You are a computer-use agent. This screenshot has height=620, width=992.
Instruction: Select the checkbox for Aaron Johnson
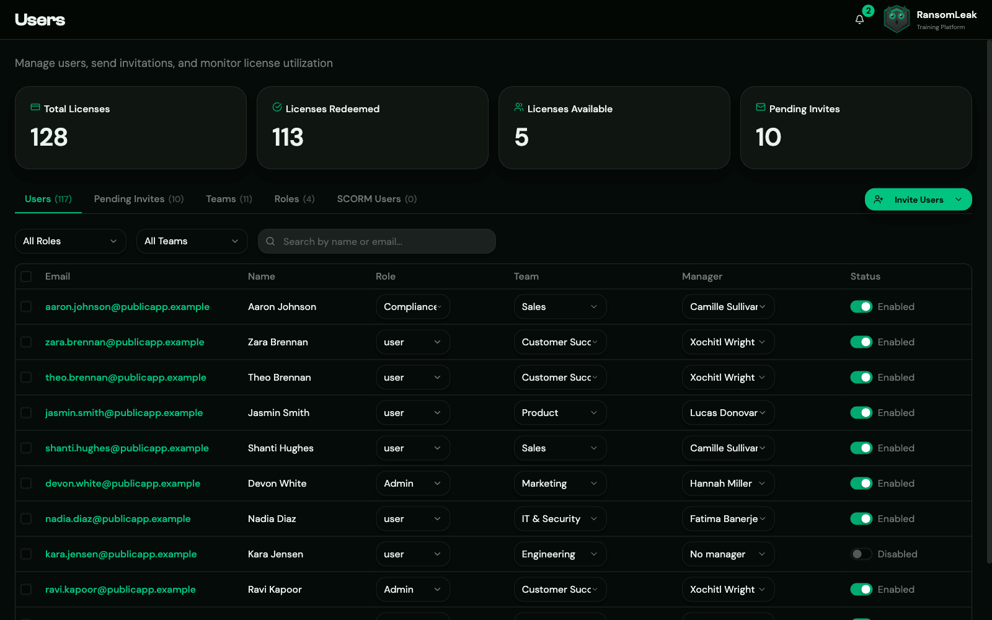pyautogui.click(x=26, y=307)
